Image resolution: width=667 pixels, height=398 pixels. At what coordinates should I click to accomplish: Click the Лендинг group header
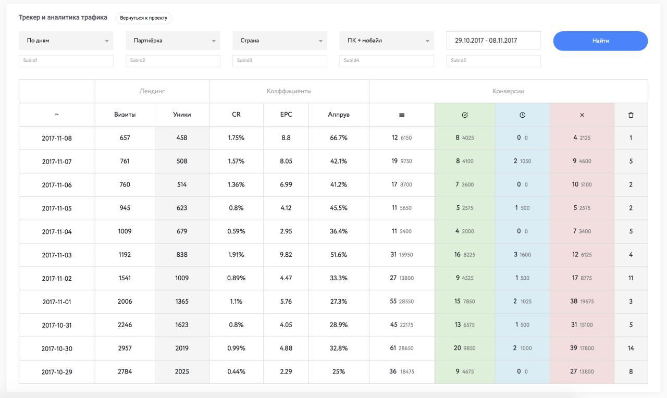click(x=152, y=91)
